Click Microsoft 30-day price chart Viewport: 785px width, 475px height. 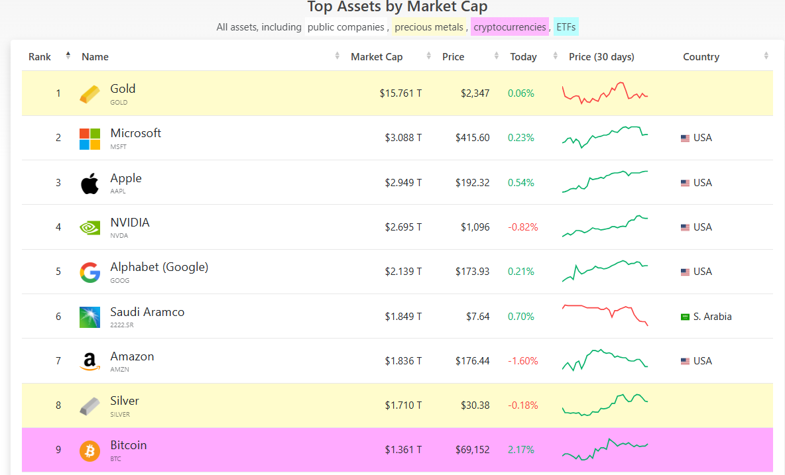(x=605, y=138)
